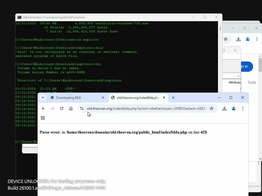The image size is (262, 196).
Task: Click the address bar URL text
Action: pos(146,108)
